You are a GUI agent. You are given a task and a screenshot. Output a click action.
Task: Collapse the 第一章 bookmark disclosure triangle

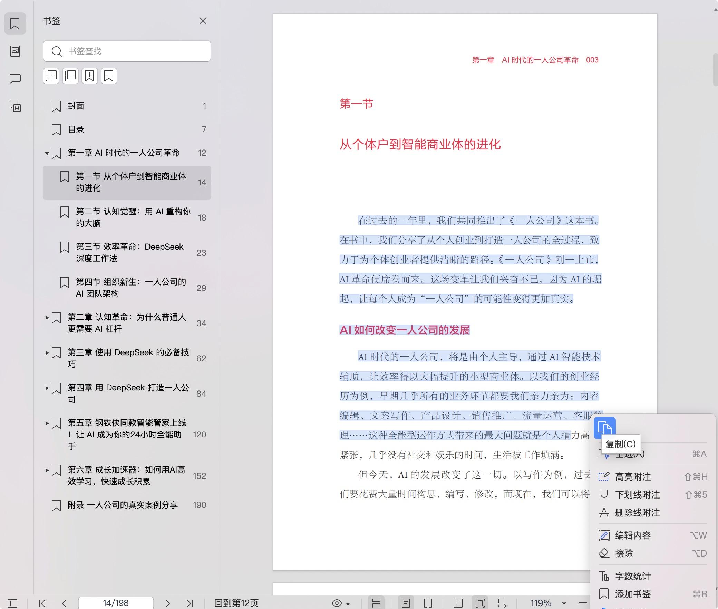[x=47, y=154]
